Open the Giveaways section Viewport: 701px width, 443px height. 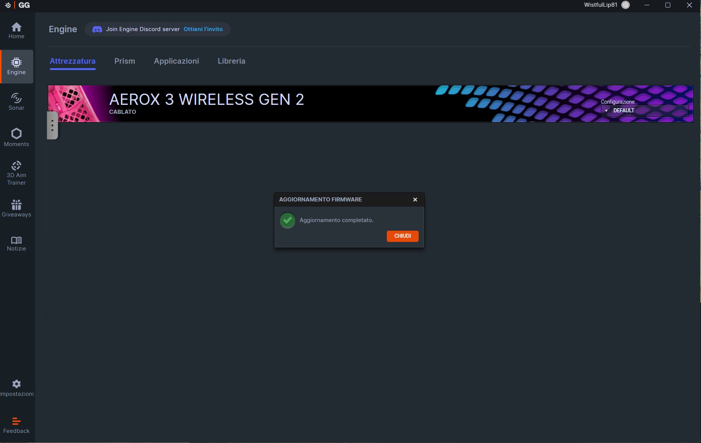coord(16,208)
